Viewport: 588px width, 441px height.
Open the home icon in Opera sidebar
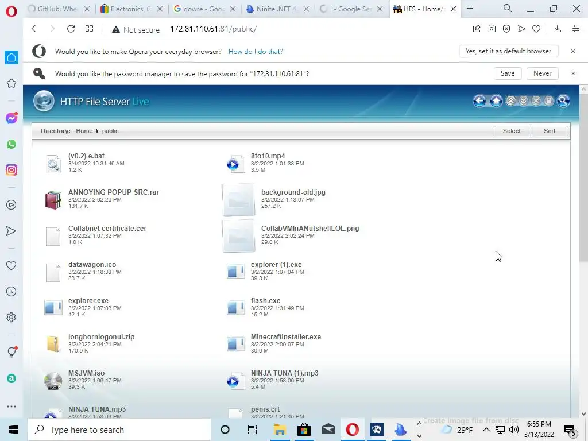(x=11, y=57)
